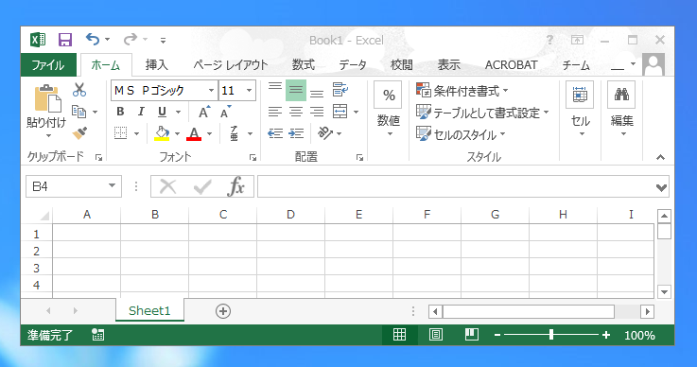
Task: Click the Font Color red A icon
Action: (x=194, y=133)
